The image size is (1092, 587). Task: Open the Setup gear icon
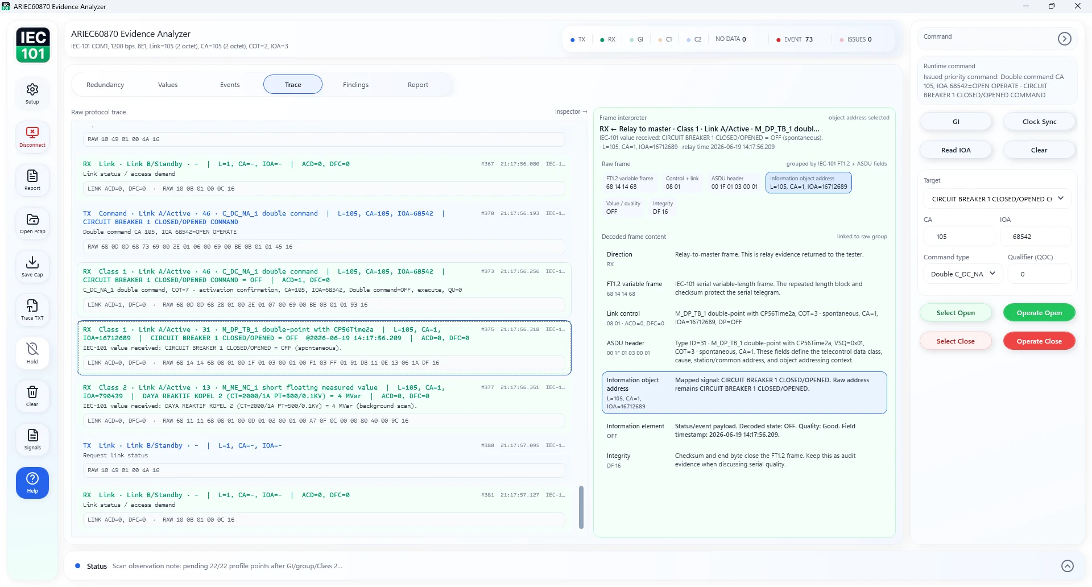coord(32,93)
